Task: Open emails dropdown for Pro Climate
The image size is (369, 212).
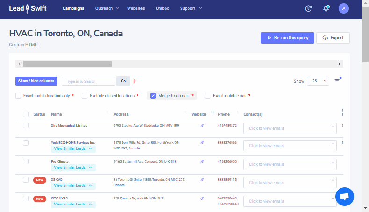Action: tap(289, 164)
